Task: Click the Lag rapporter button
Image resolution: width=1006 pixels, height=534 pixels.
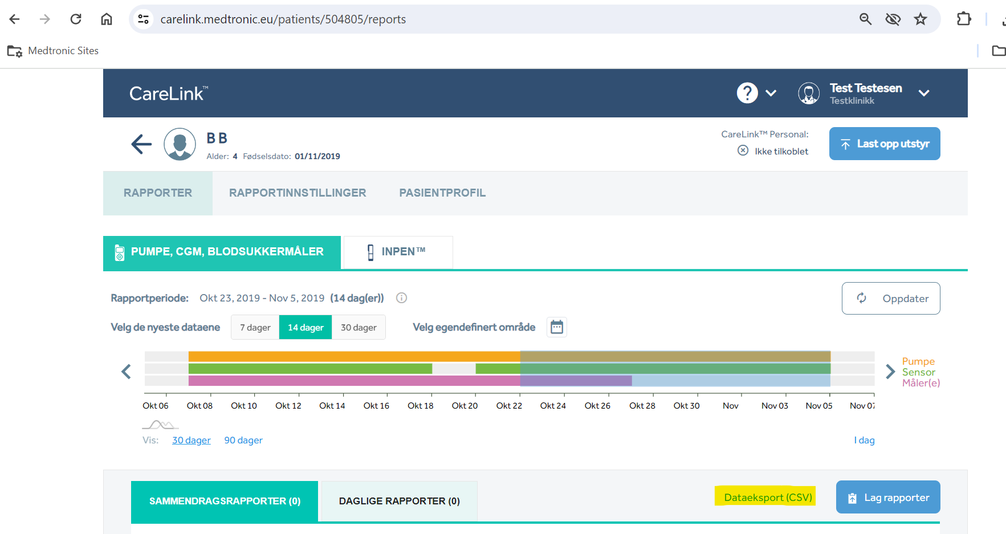Action: (888, 498)
